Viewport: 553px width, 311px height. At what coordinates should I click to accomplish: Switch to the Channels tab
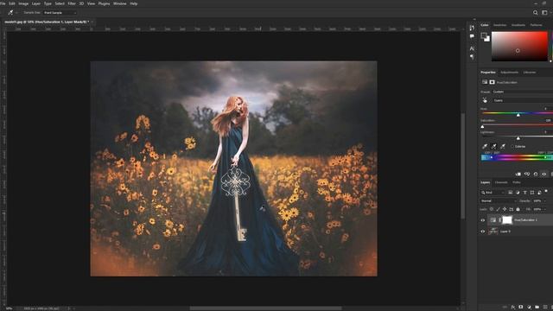coord(501,182)
